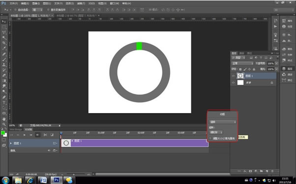The image size is (296, 184).
Task: Open the layer blend mode dropdown
Action: [242, 64]
